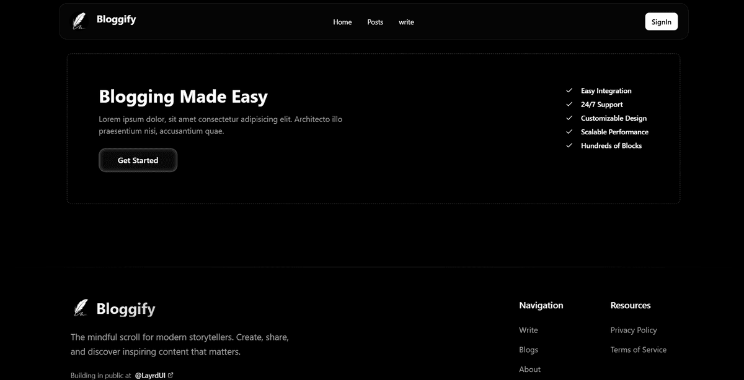
Task: Click the About link in the footer
Action: (x=529, y=369)
